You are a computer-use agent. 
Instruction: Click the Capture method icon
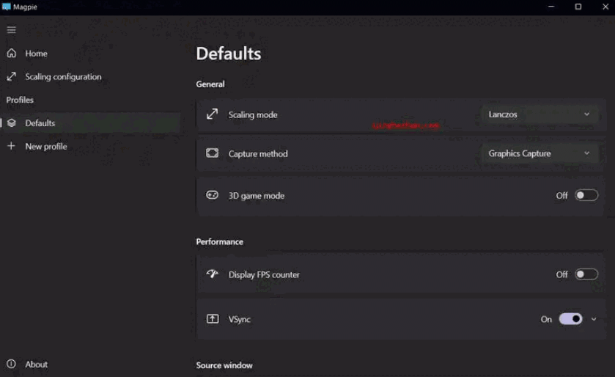click(x=213, y=153)
